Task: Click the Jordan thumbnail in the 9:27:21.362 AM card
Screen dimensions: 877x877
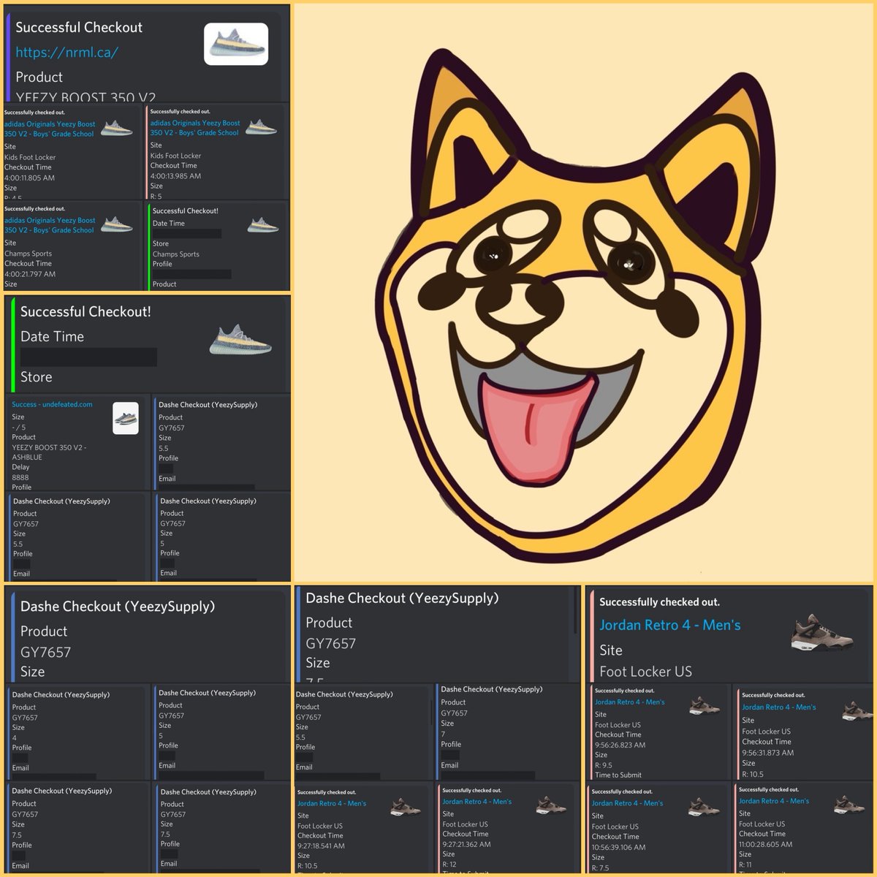Action: [x=551, y=806]
